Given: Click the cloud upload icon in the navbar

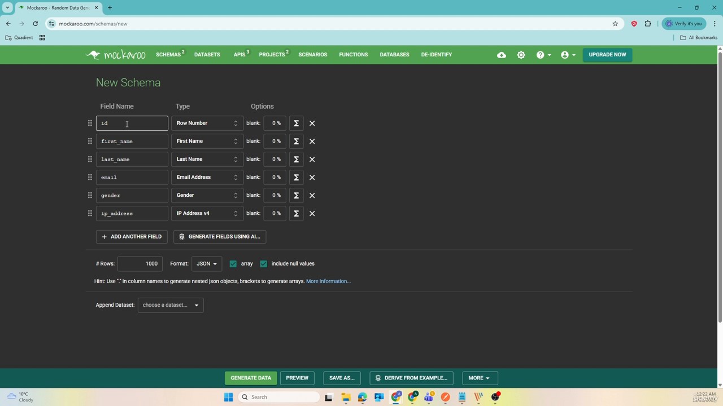Looking at the screenshot, I should click(x=502, y=55).
